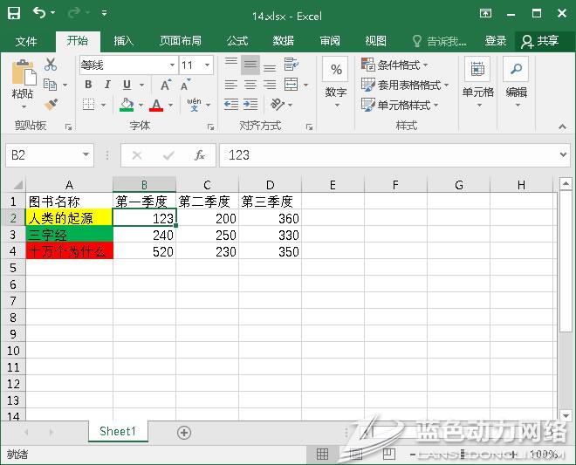The width and height of the screenshot is (576, 465).
Task: Open the 单元格样式 dropdown
Action: click(x=400, y=105)
